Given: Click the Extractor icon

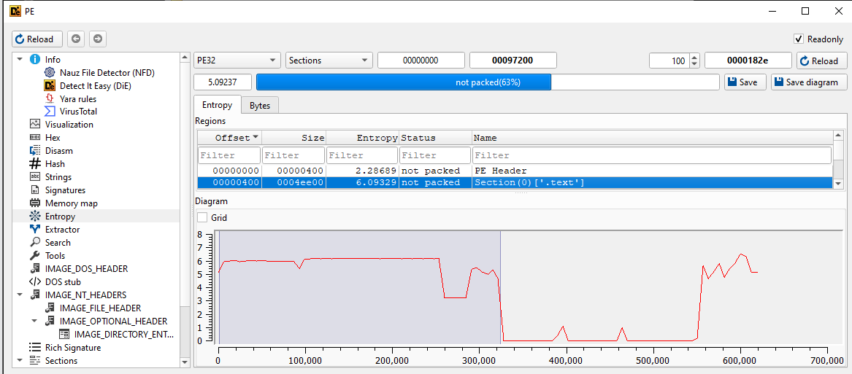Looking at the screenshot, I should (35, 229).
